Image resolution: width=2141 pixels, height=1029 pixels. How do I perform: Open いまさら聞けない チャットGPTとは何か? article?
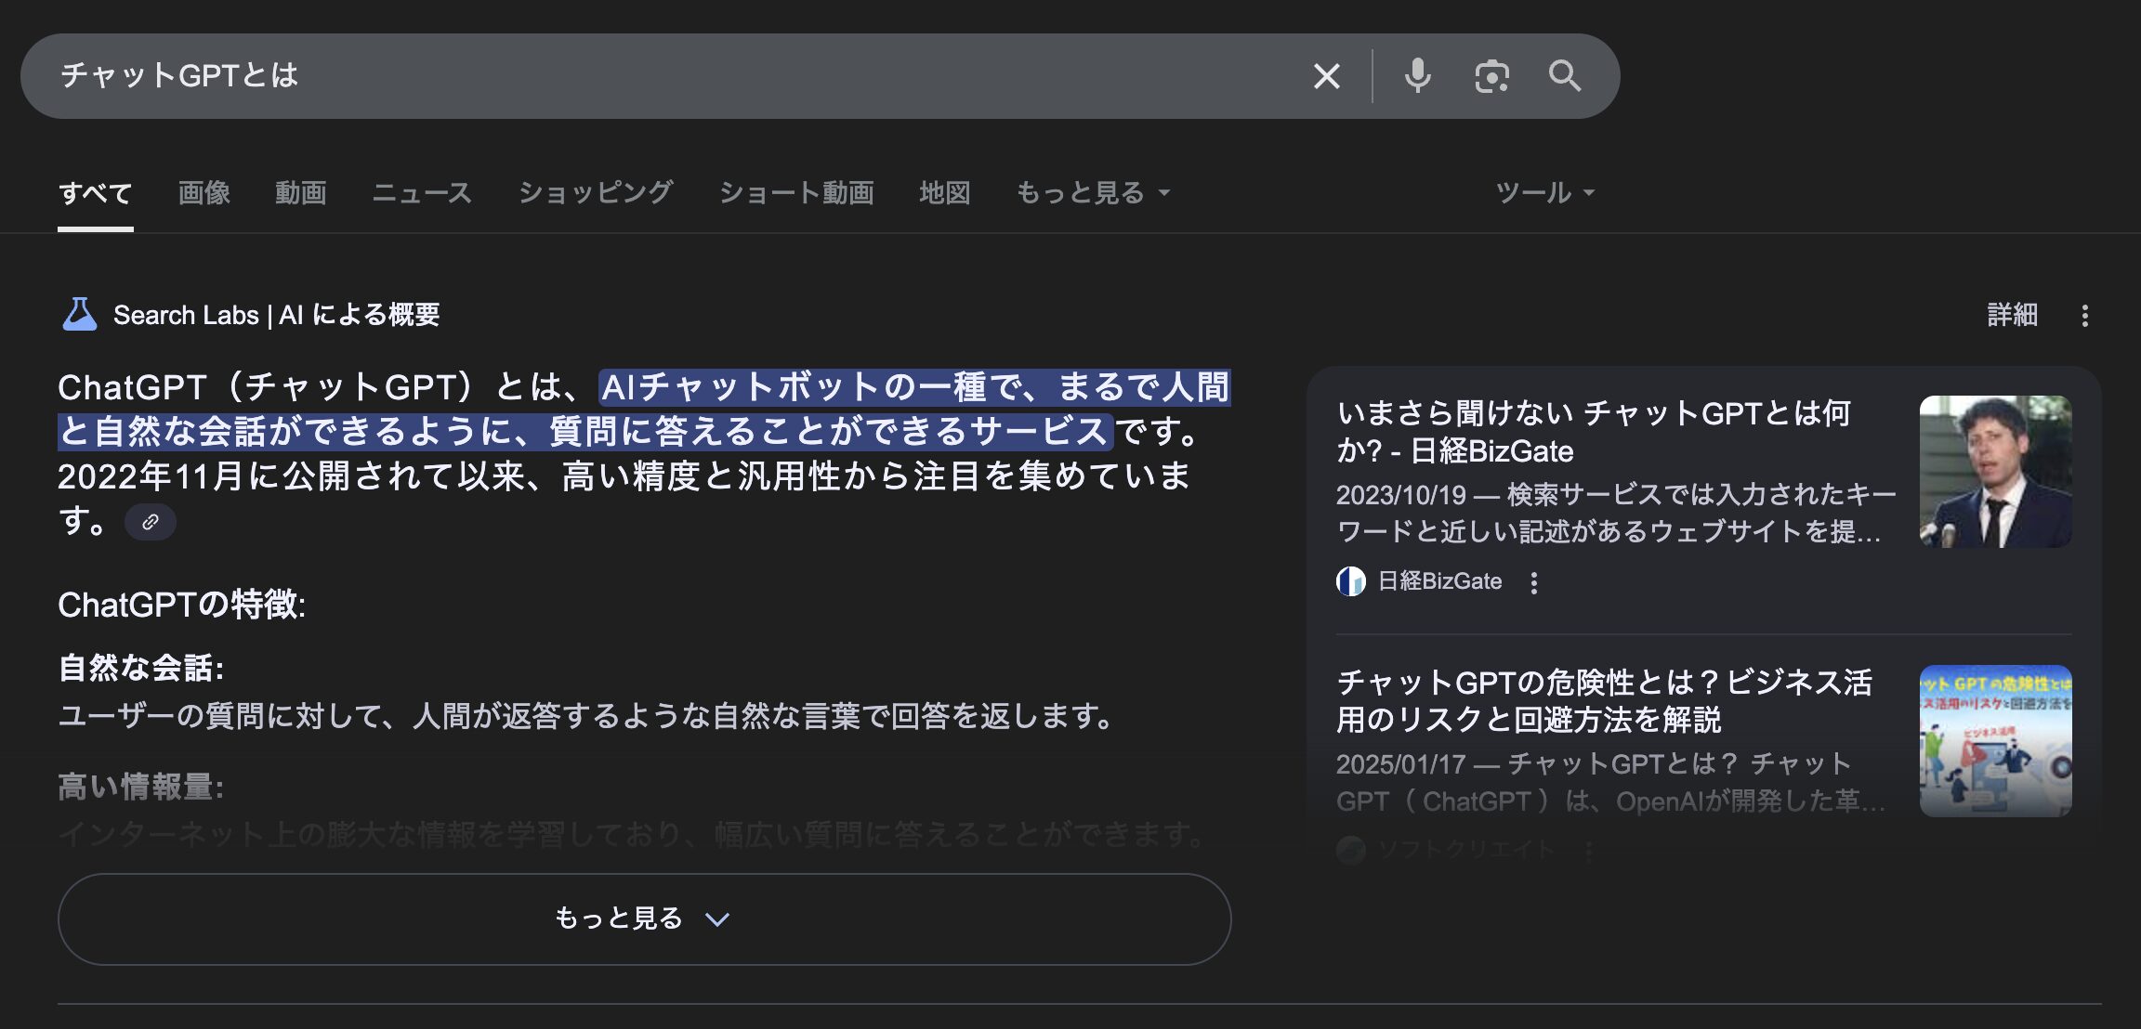tap(1594, 432)
